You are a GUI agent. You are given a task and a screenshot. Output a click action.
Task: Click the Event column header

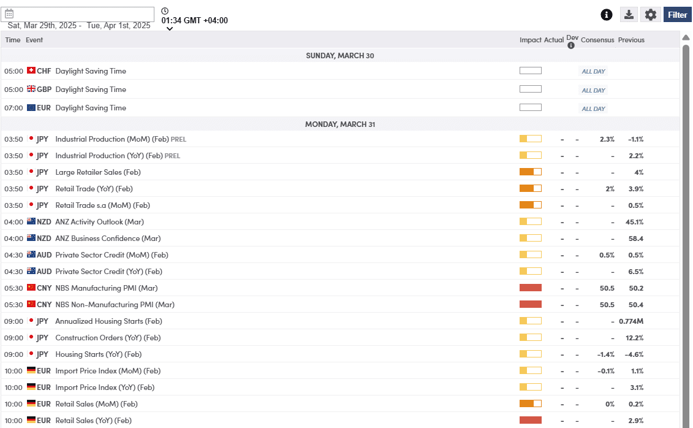34,40
